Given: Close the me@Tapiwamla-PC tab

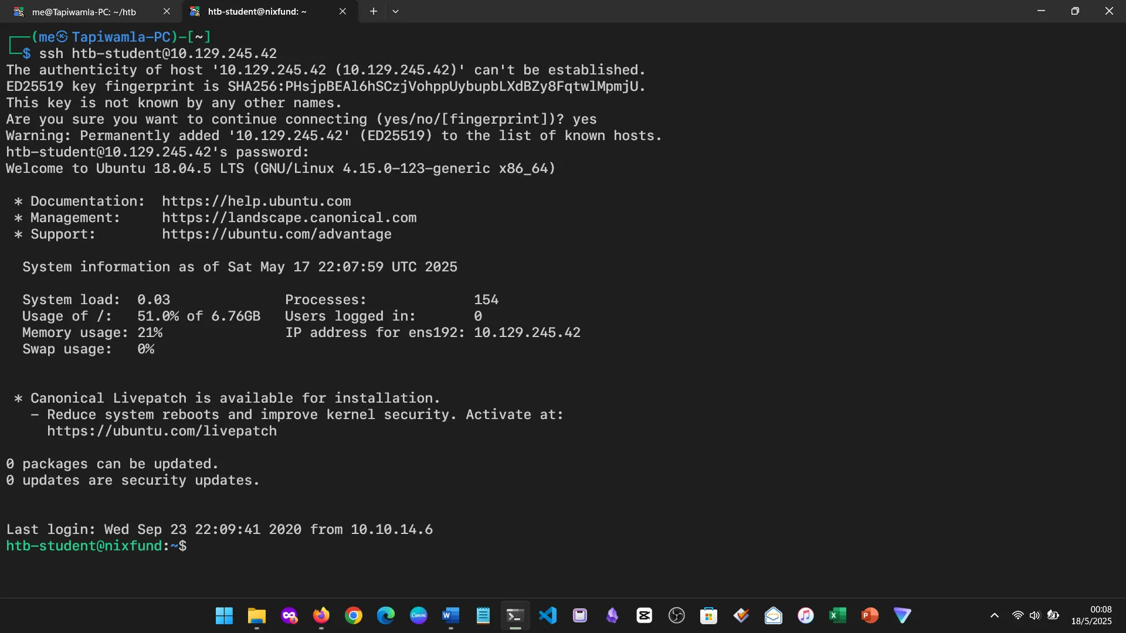Looking at the screenshot, I should (x=167, y=11).
